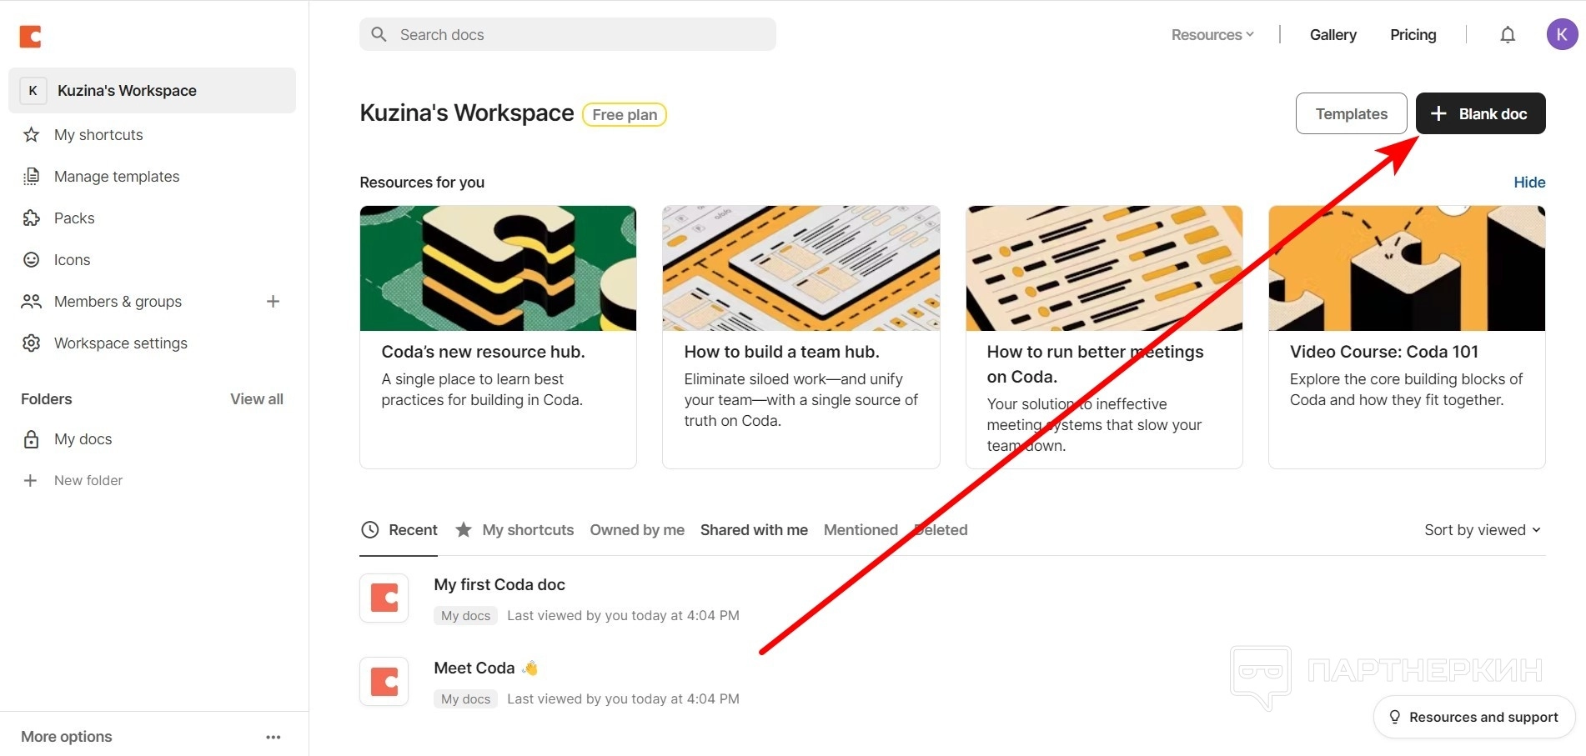Screen dimensions: 1586x756
Task: Create a new Blank doc
Action: [x=1480, y=114]
